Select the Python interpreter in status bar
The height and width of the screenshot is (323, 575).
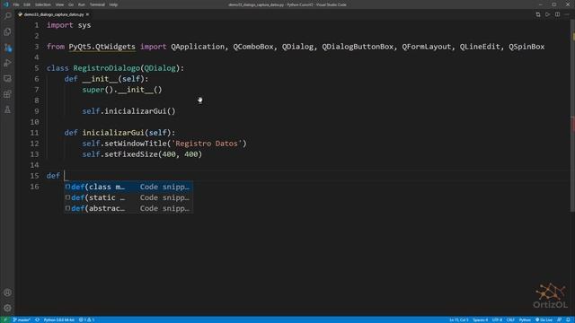pyautogui.click(x=58, y=319)
